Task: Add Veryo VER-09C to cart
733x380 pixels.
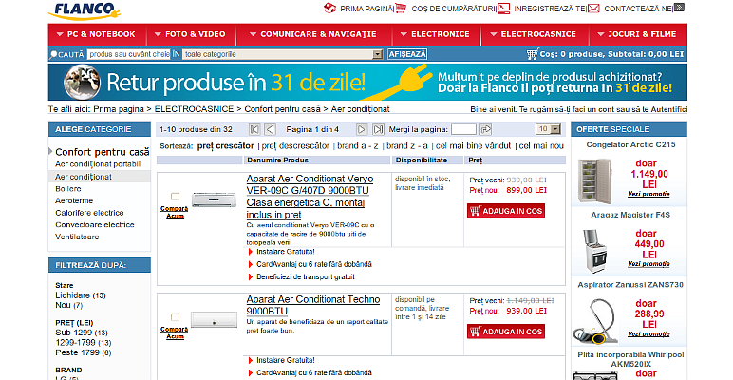Action: tap(506, 211)
